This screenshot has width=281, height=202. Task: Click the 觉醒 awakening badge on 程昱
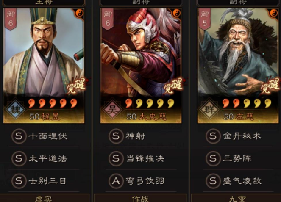[x=76, y=86]
